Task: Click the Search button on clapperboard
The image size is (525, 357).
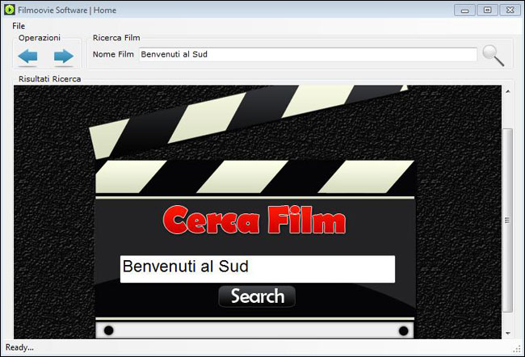Action: (x=257, y=296)
